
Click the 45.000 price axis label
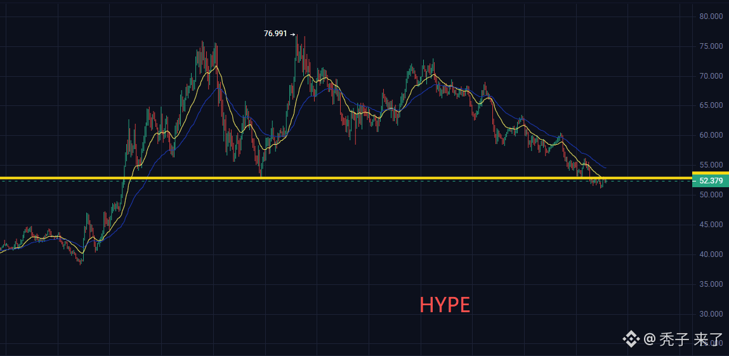pos(711,225)
